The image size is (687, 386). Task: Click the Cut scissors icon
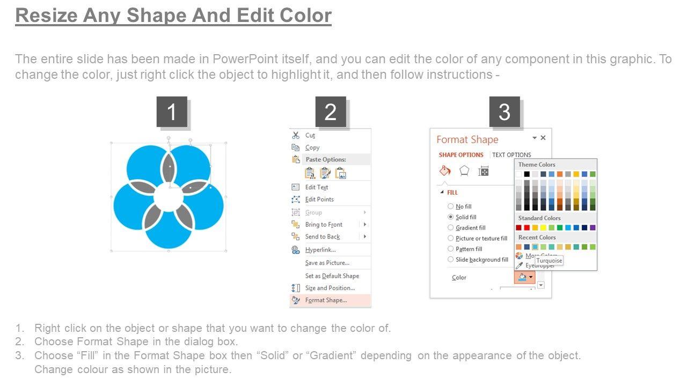pyautogui.click(x=296, y=136)
